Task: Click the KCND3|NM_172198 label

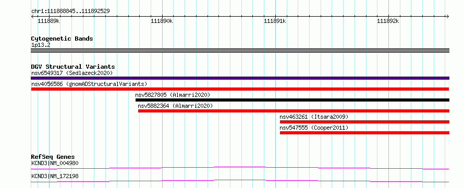Action: 55,177
